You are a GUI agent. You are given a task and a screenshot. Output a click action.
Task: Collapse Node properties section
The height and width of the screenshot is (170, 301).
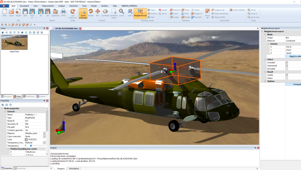click(2, 108)
